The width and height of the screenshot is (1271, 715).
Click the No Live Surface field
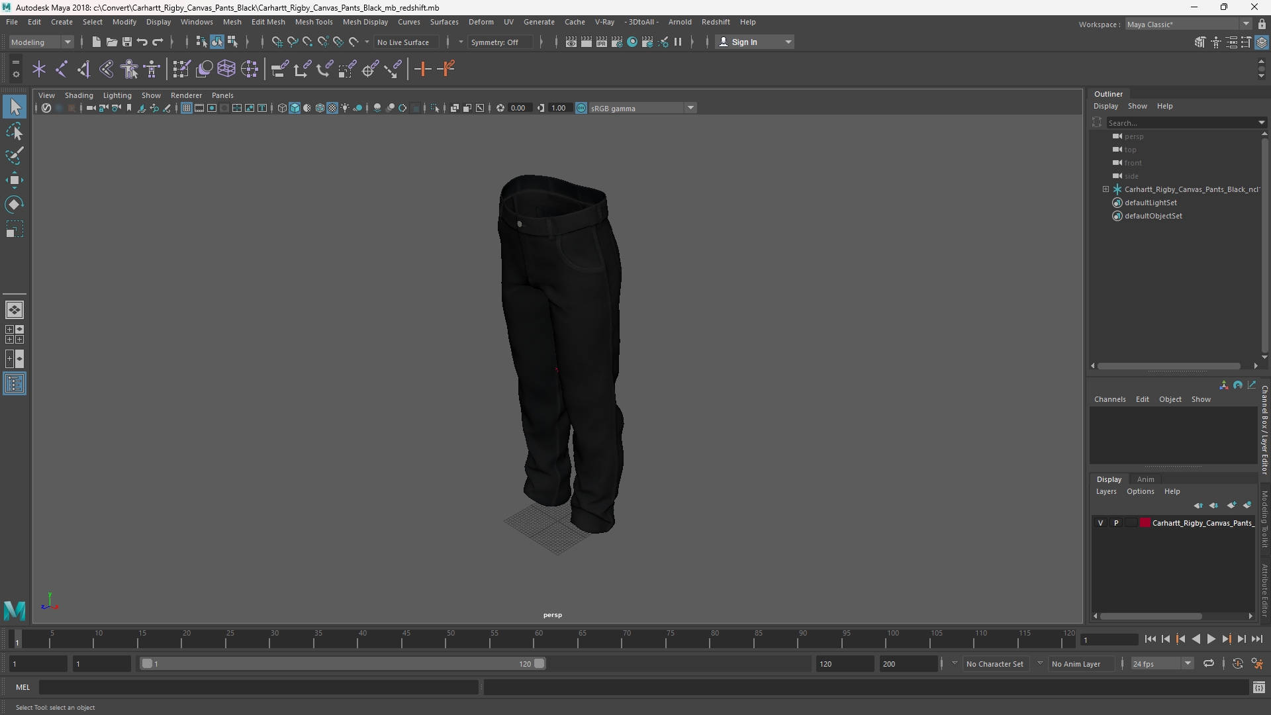tap(406, 42)
